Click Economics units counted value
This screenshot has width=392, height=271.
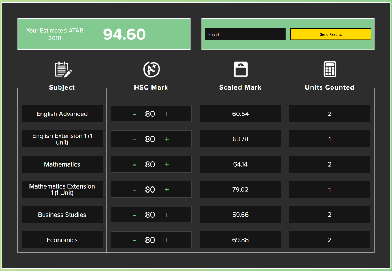(x=330, y=240)
